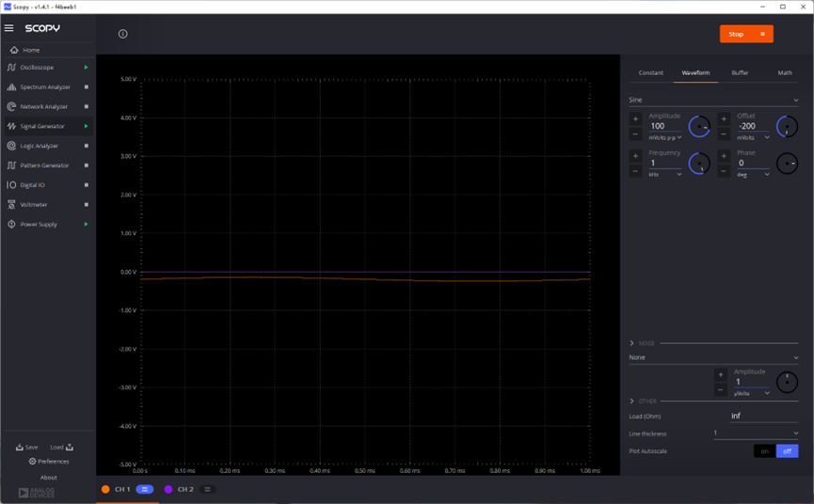
Task: Open Offset mVolts unit dropdown
Action: 753,137
